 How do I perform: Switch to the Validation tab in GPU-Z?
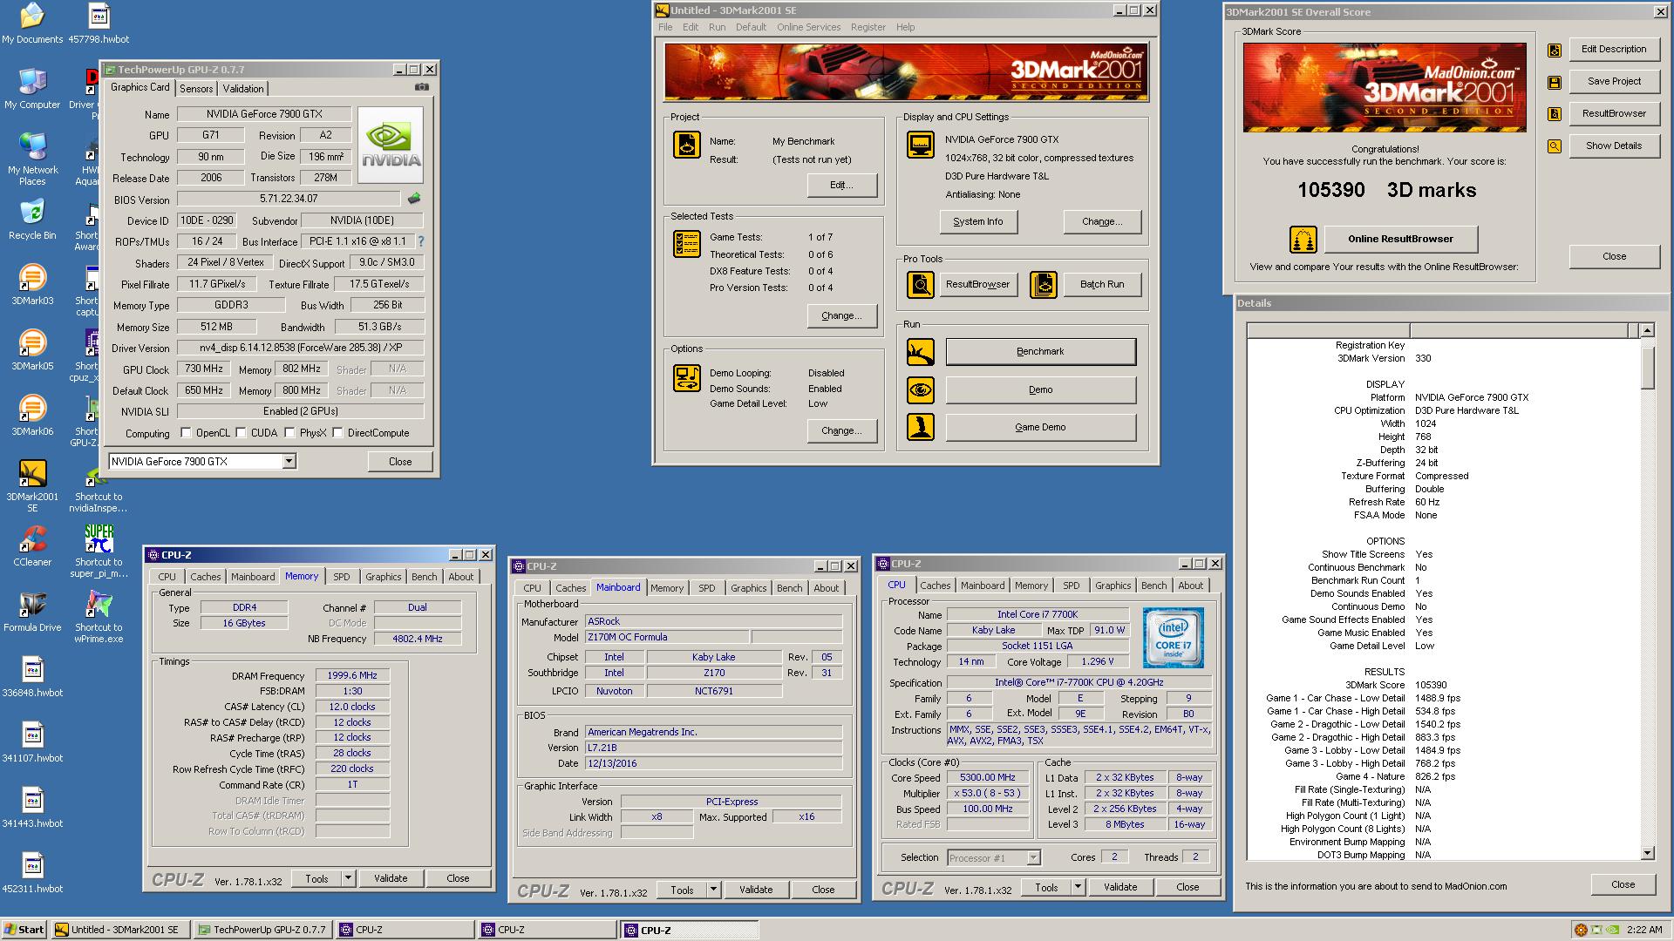pos(243,89)
